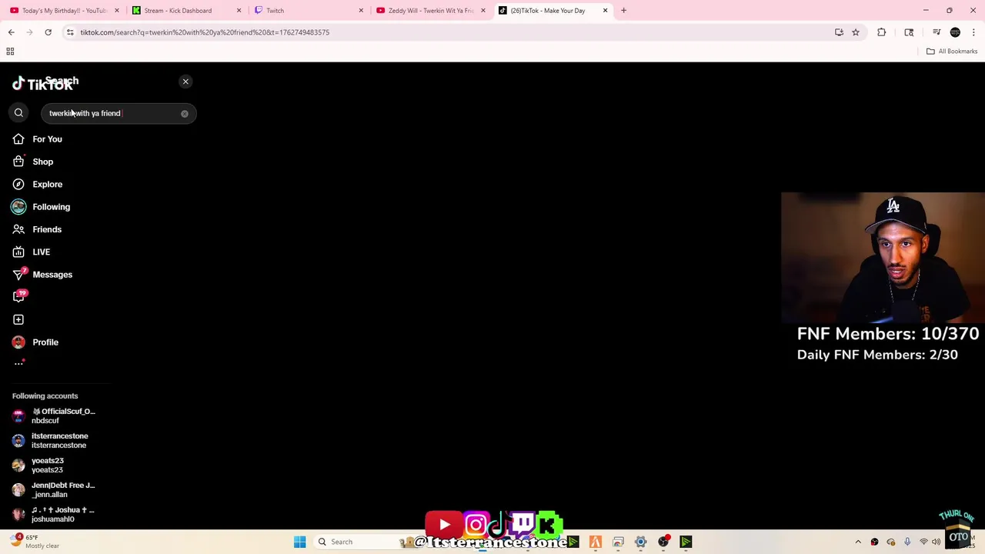Image resolution: width=985 pixels, height=554 pixels.
Task: Open the OBS Studio taskbar icon
Action: [663, 542]
